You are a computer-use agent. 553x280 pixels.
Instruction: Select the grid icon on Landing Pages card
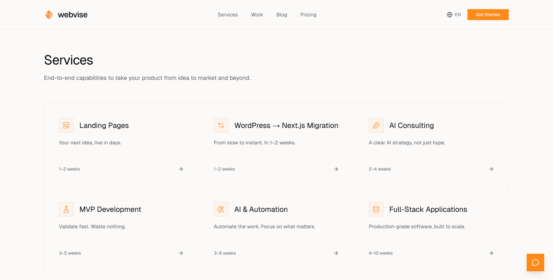click(66, 125)
